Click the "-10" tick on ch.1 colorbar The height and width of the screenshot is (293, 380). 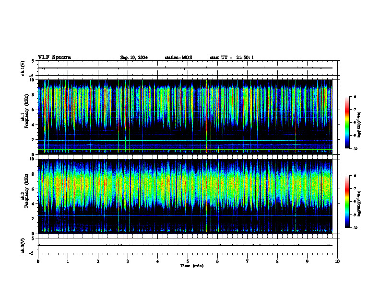355,149
